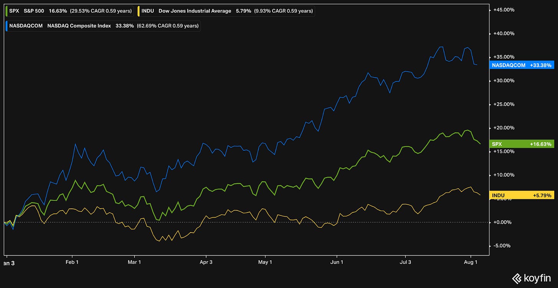The height and width of the screenshot is (288, 558).
Task: Click the 62.69% CAGR text for NASDAQCOM
Action: click(x=167, y=26)
